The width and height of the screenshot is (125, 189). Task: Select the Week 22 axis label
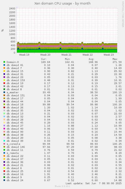(88, 55)
